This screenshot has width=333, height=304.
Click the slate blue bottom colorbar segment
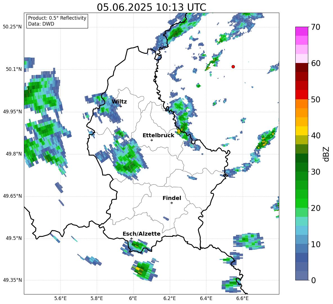coord(301,276)
